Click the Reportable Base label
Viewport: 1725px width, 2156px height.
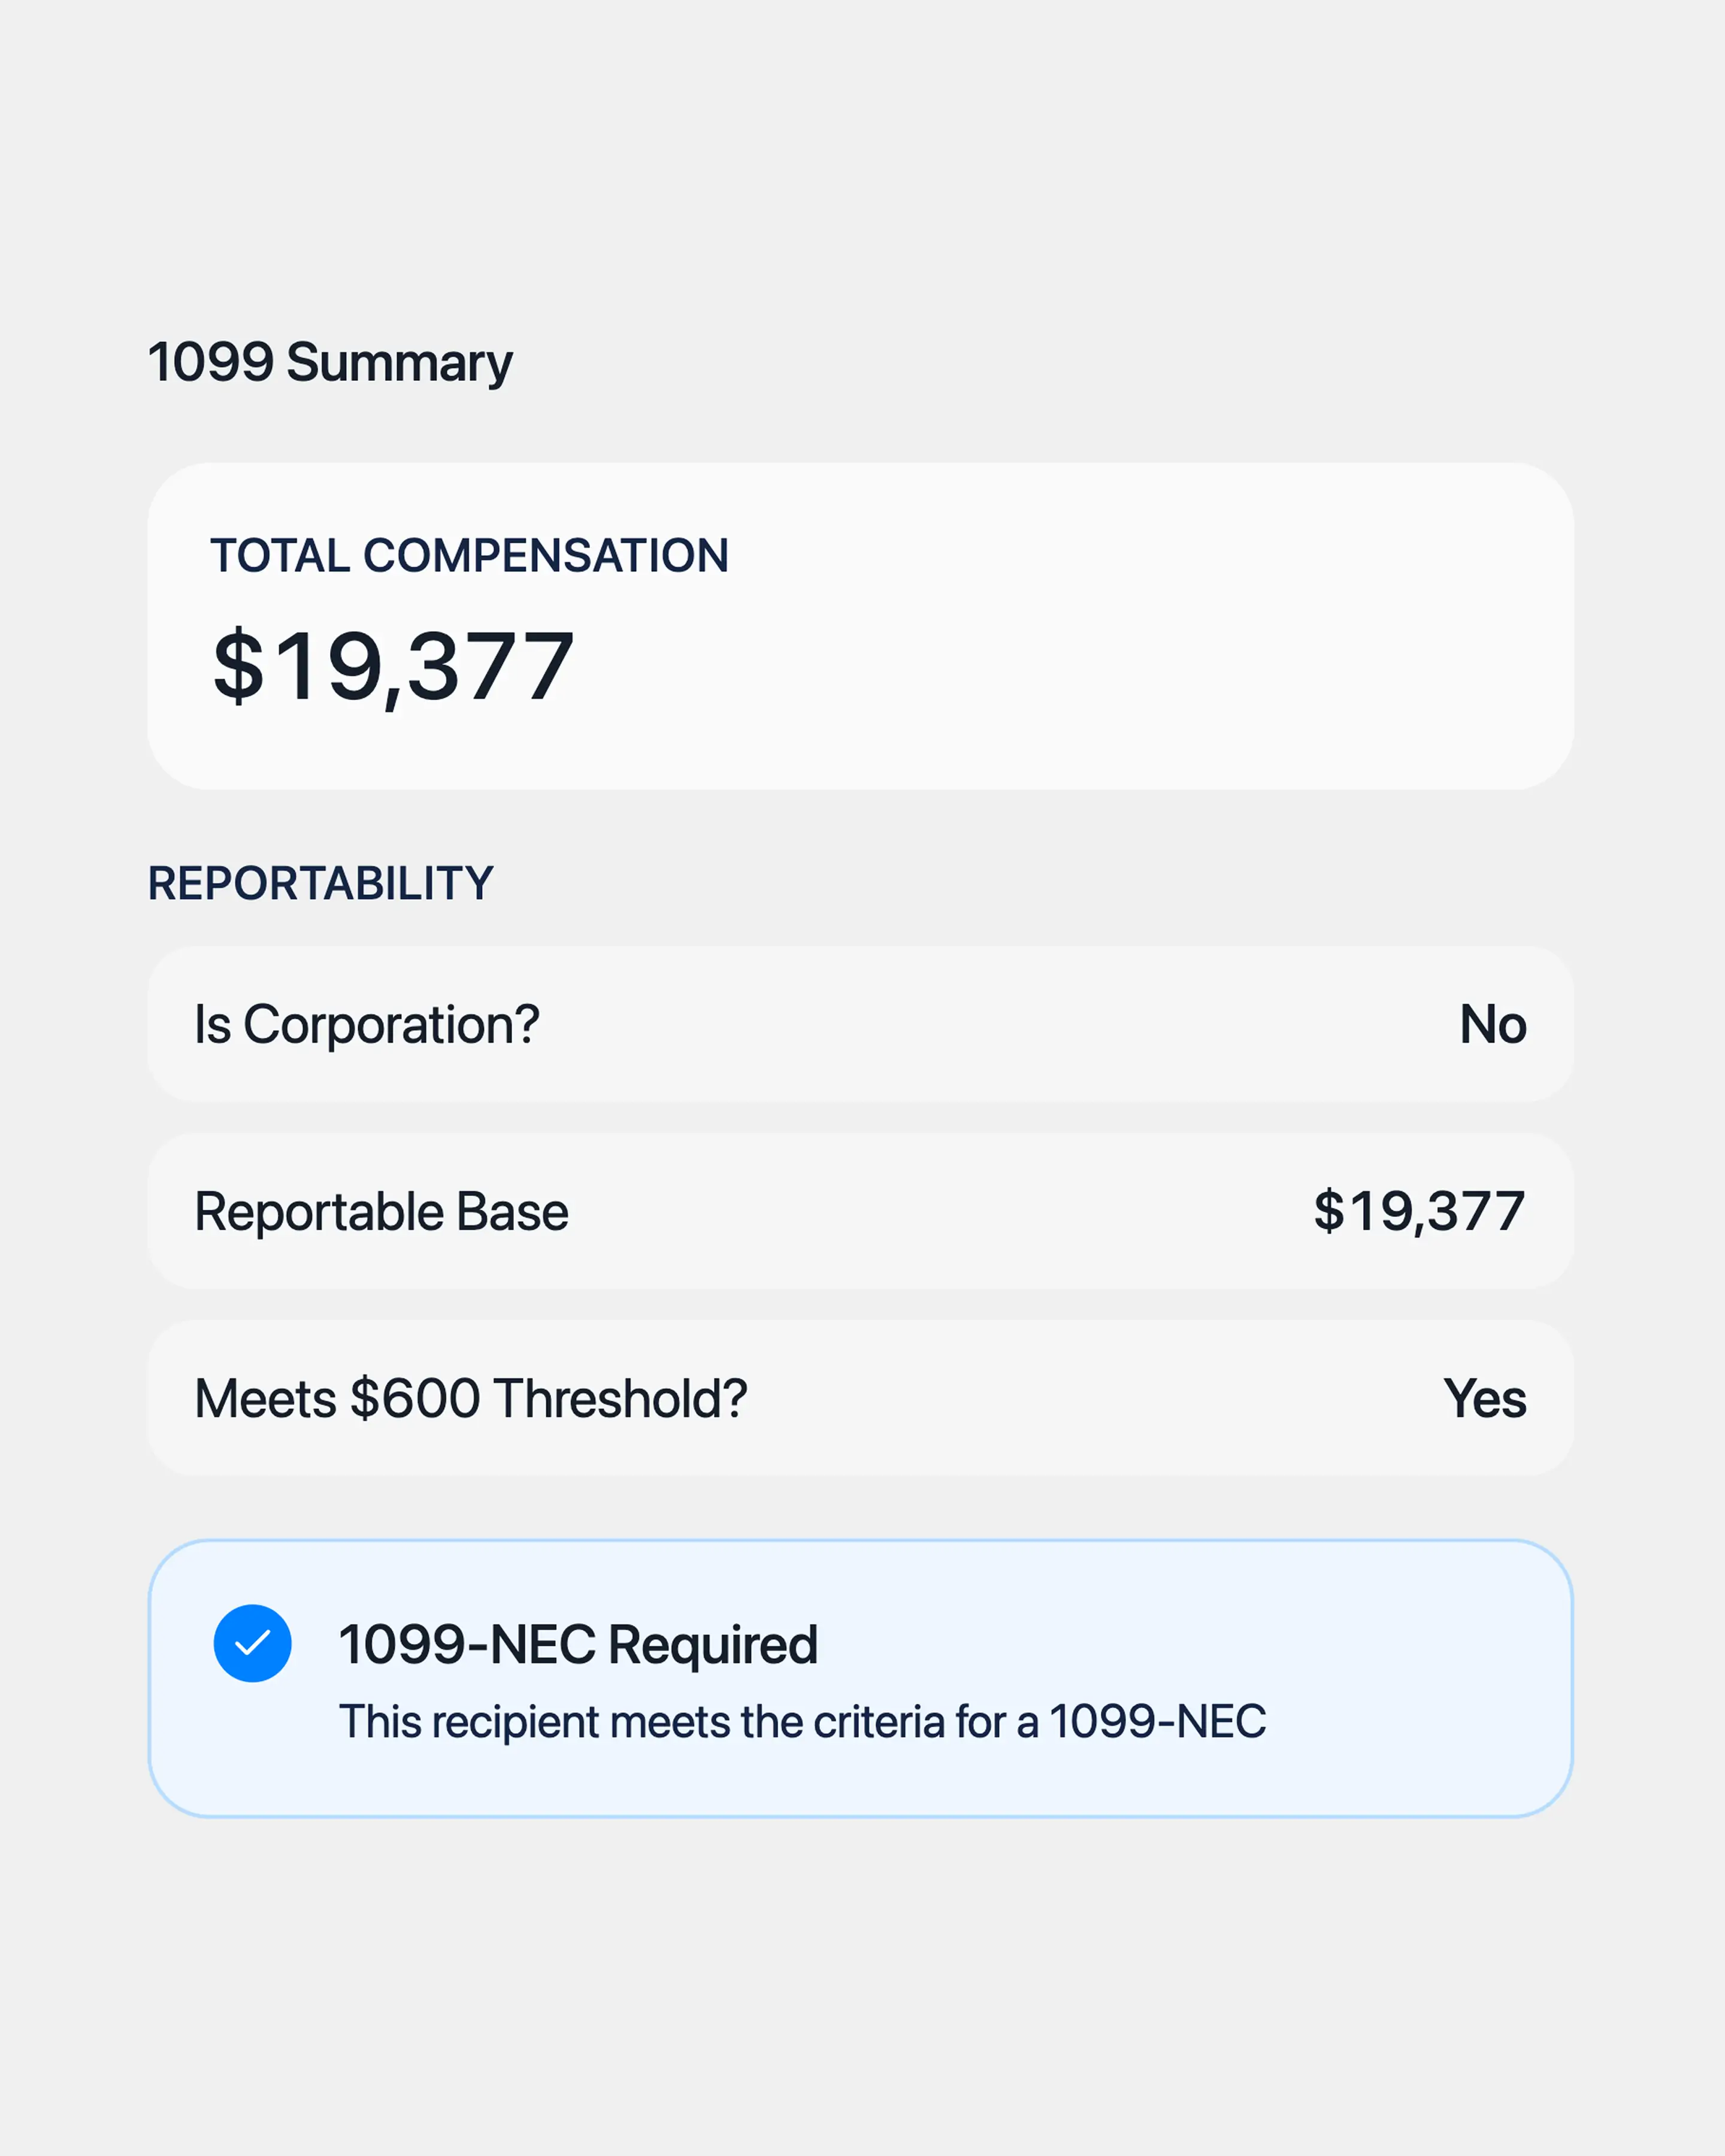pyautogui.click(x=381, y=1211)
